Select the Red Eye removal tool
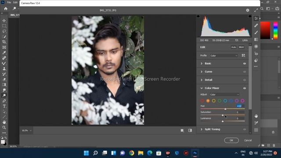The height and width of the screenshot is (158, 281). pos(256,54)
